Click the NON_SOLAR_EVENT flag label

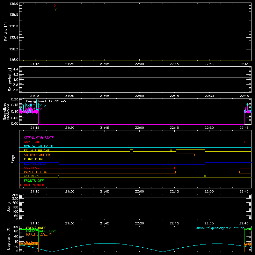tap(39, 146)
